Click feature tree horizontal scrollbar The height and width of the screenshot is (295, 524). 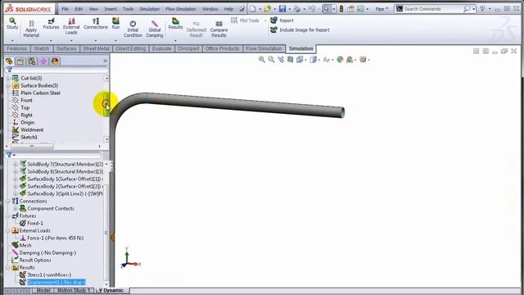pos(32,146)
